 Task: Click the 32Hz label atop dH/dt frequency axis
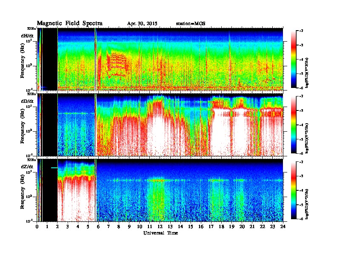(31, 28)
